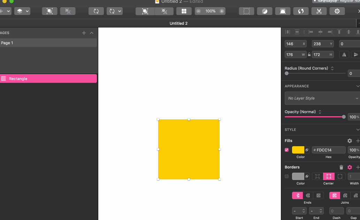Set border position to inside

(317, 176)
